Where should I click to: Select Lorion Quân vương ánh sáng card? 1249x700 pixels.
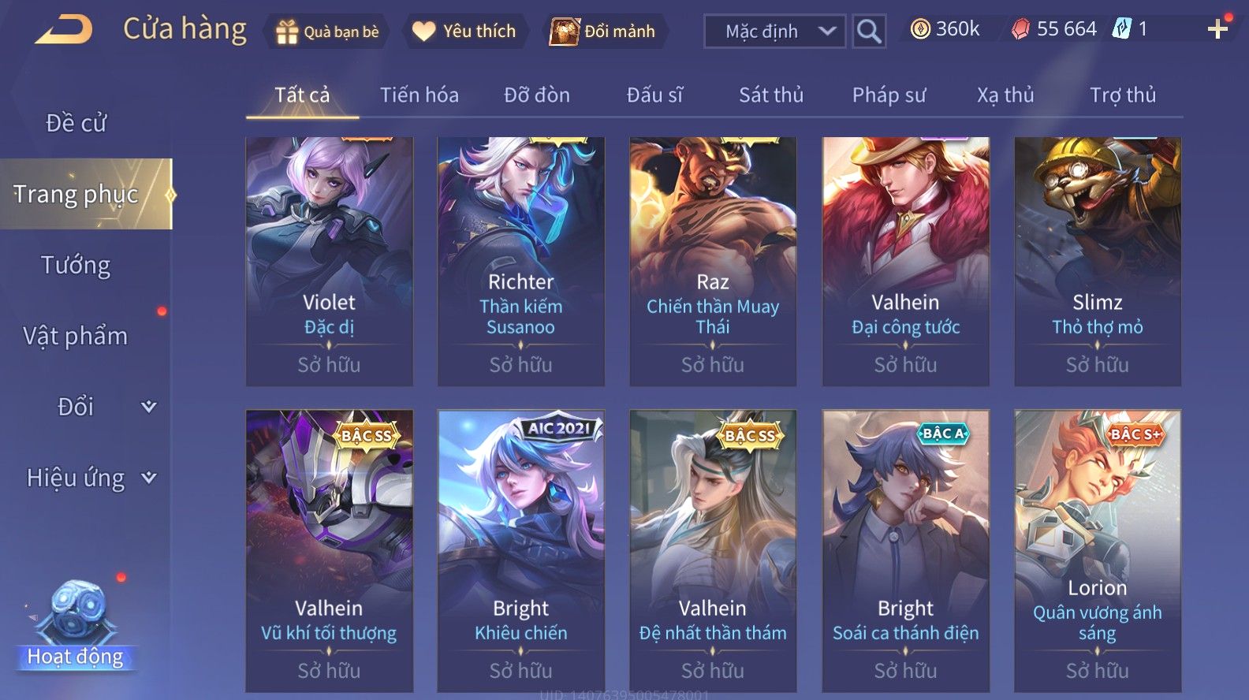point(1097,550)
